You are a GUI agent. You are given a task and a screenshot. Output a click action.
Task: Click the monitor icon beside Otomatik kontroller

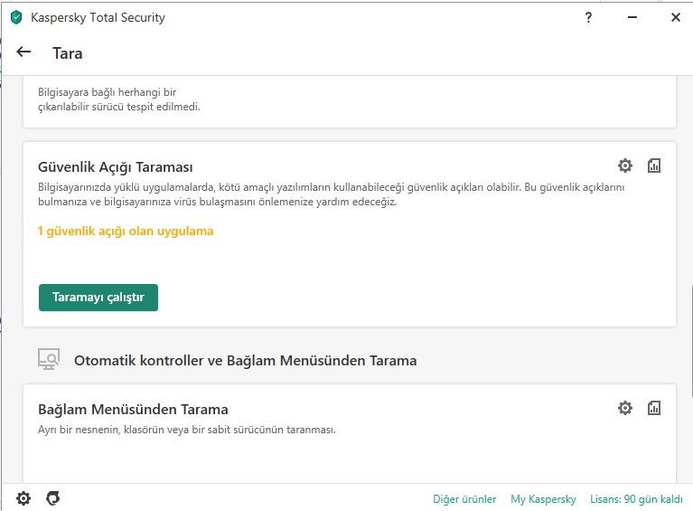pyautogui.click(x=49, y=359)
